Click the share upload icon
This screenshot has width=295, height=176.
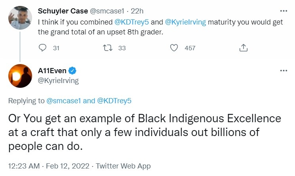pos(244,48)
